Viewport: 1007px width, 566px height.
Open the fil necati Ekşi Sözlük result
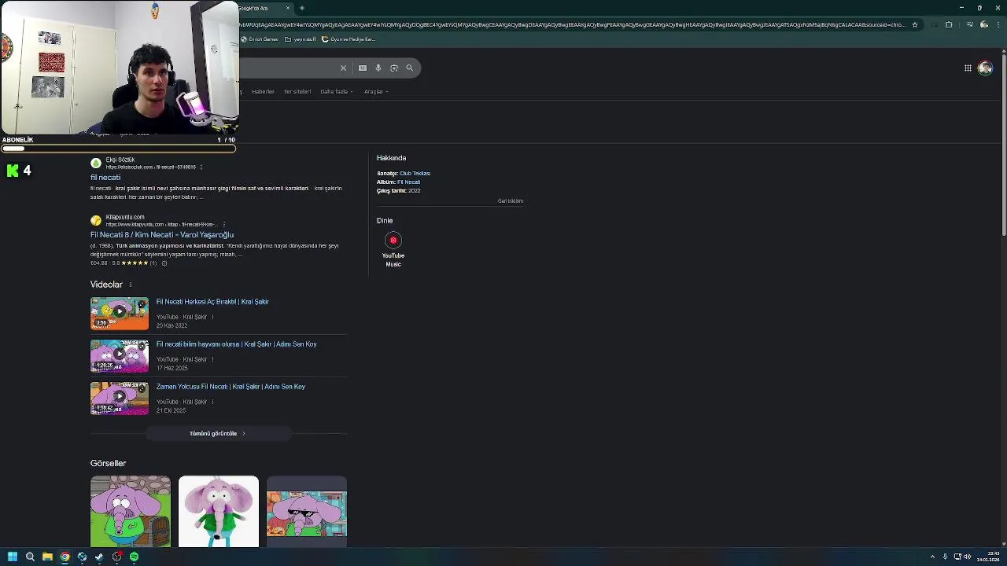point(105,178)
